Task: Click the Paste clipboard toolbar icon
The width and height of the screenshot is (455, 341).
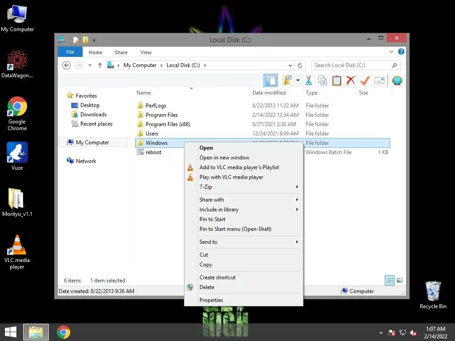Action: [x=337, y=80]
